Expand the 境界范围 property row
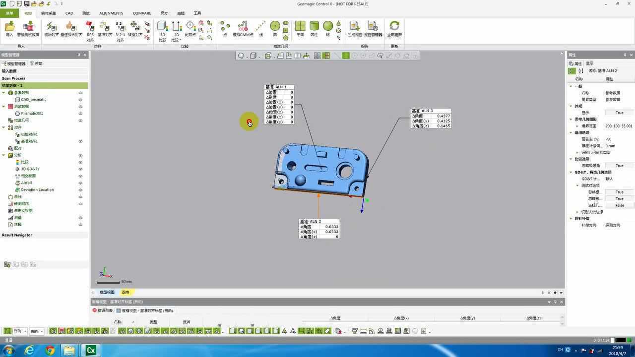635x357 pixels. (577, 126)
